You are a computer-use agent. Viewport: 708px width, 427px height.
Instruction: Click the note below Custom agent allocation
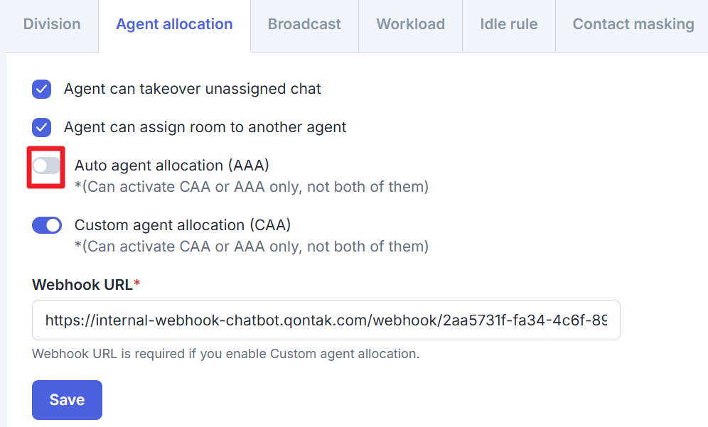click(252, 247)
